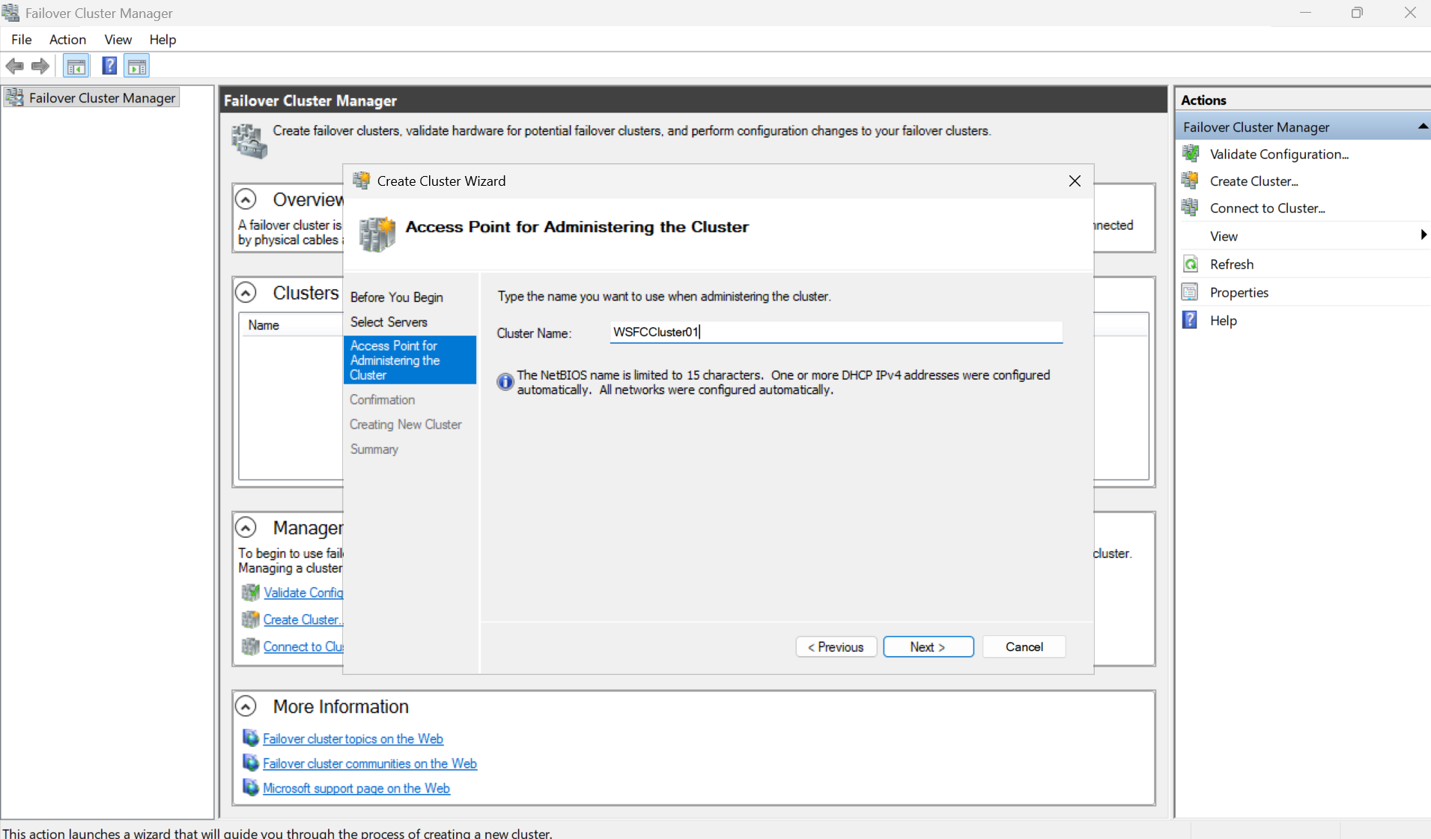Open Failover cluster topics on the Web link

click(x=353, y=739)
